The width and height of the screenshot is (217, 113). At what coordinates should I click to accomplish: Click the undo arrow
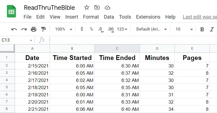point(14,29)
